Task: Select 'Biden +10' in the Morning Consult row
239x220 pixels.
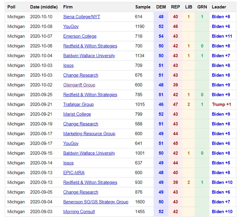Action: point(222,212)
